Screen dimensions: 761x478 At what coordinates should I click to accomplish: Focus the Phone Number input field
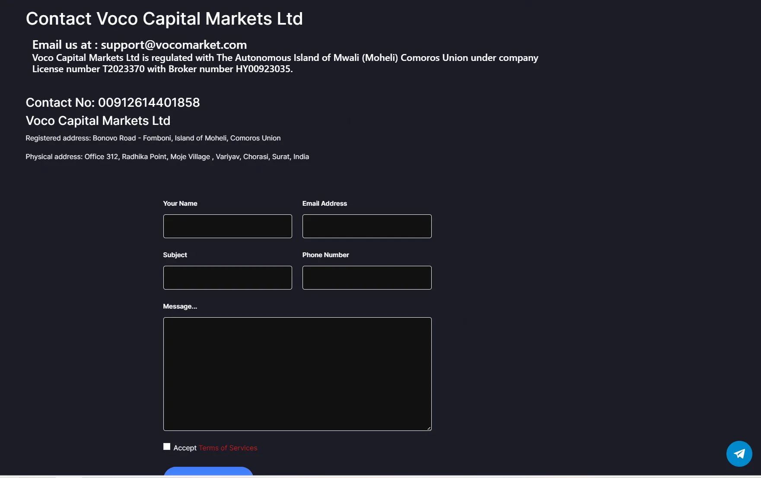[367, 277]
